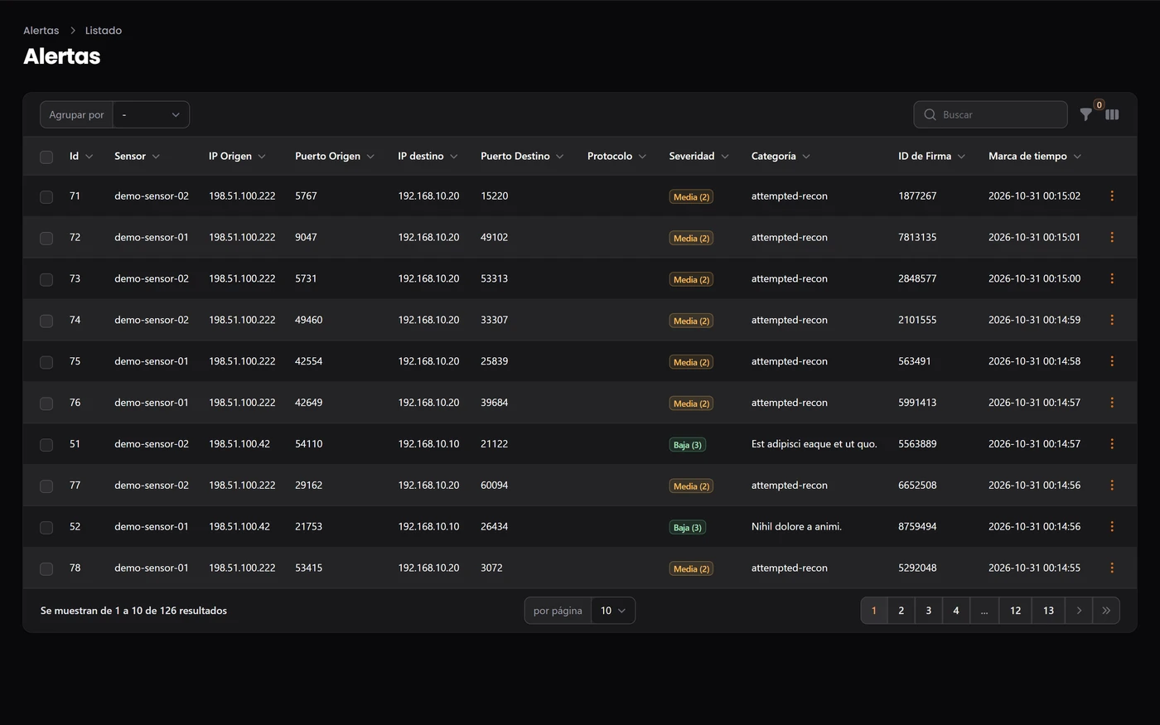1160x725 pixels.
Task: Open the Agrupar por dropdown
Action: click(151, 114)
